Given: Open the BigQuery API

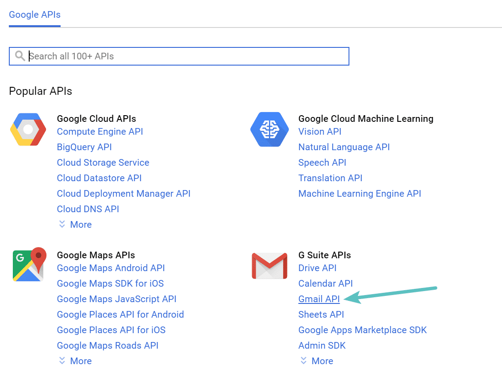Looking at the screenshot, I should [x=84, y=147].
